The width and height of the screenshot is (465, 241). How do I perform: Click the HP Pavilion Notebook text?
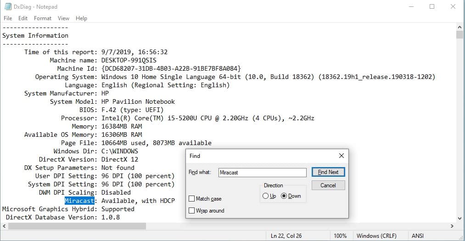(x=138, y=101)
